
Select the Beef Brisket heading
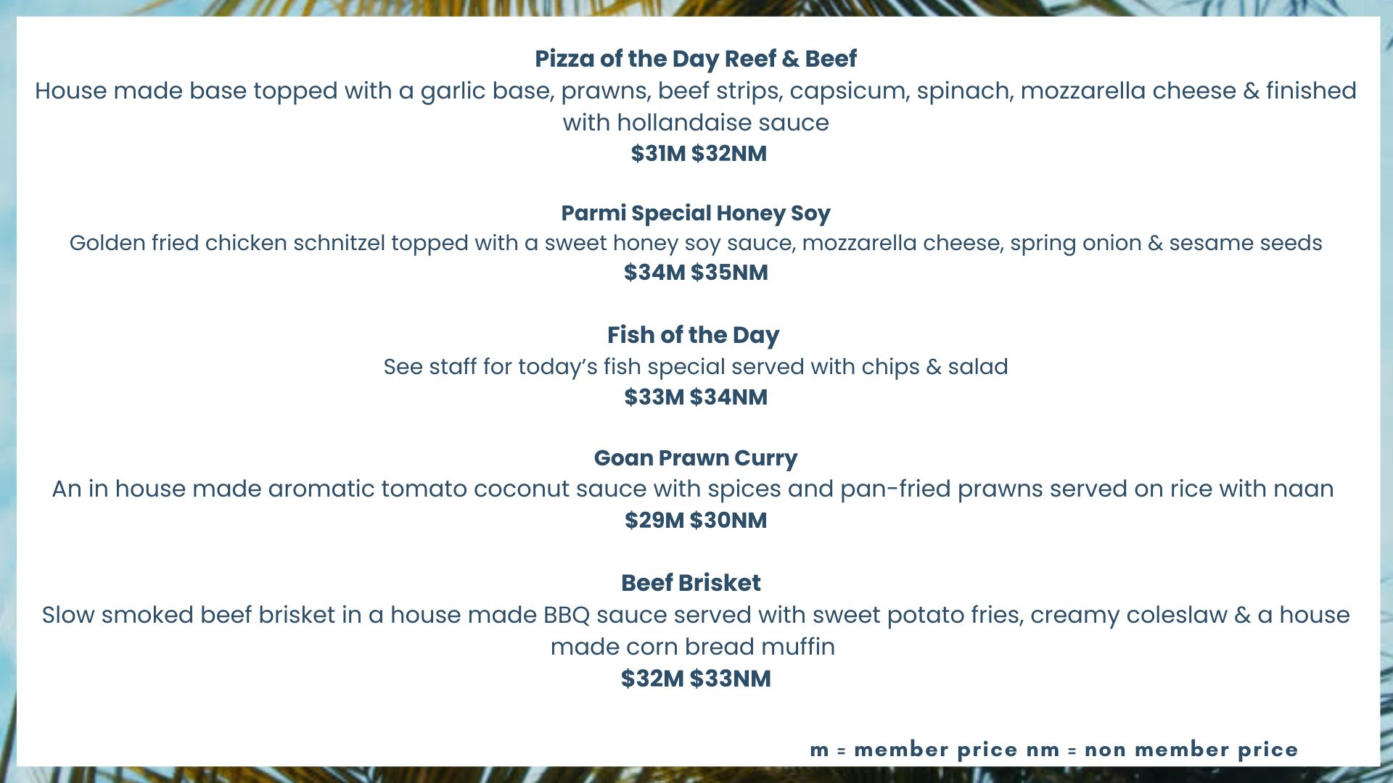(691, 583)
